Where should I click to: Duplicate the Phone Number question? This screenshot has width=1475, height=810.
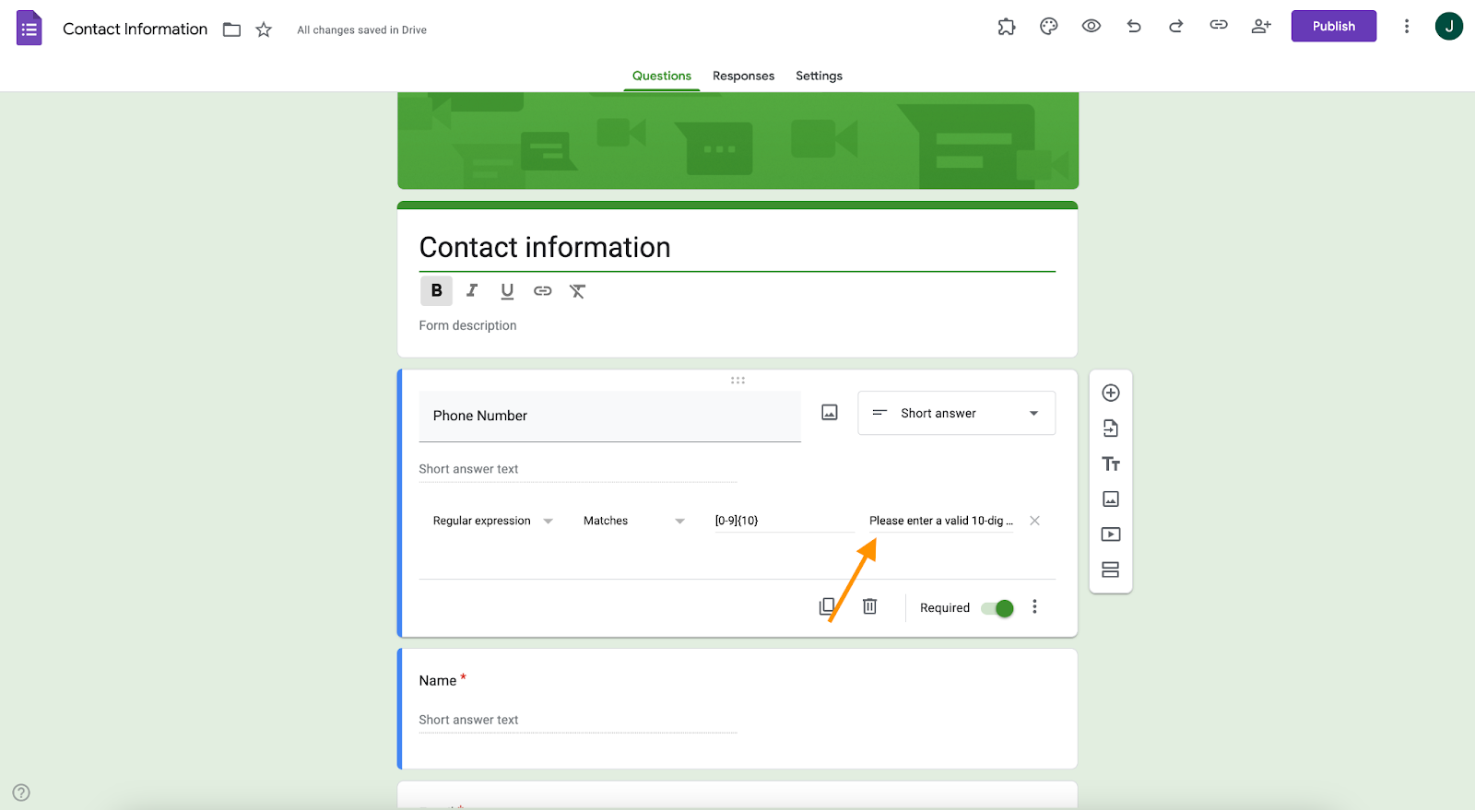(x=827, y=606)
